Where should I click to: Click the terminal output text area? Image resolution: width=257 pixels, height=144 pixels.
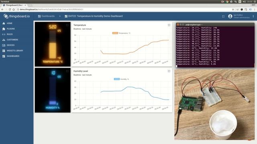(215, 47)
